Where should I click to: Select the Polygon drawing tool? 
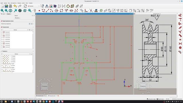66,11
